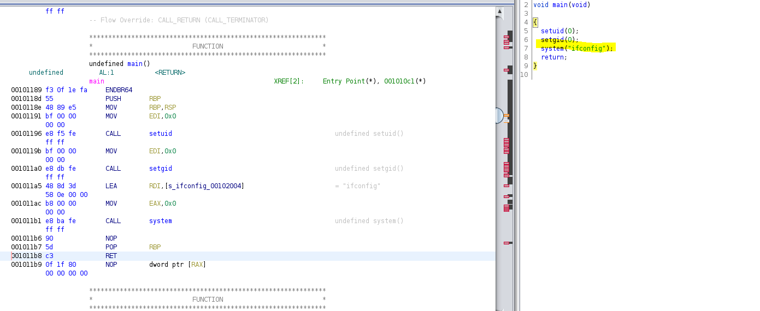Click the '= "ifconfig"' end-of-line comment
The image size is (760, 311).
[x=358, y=186]
